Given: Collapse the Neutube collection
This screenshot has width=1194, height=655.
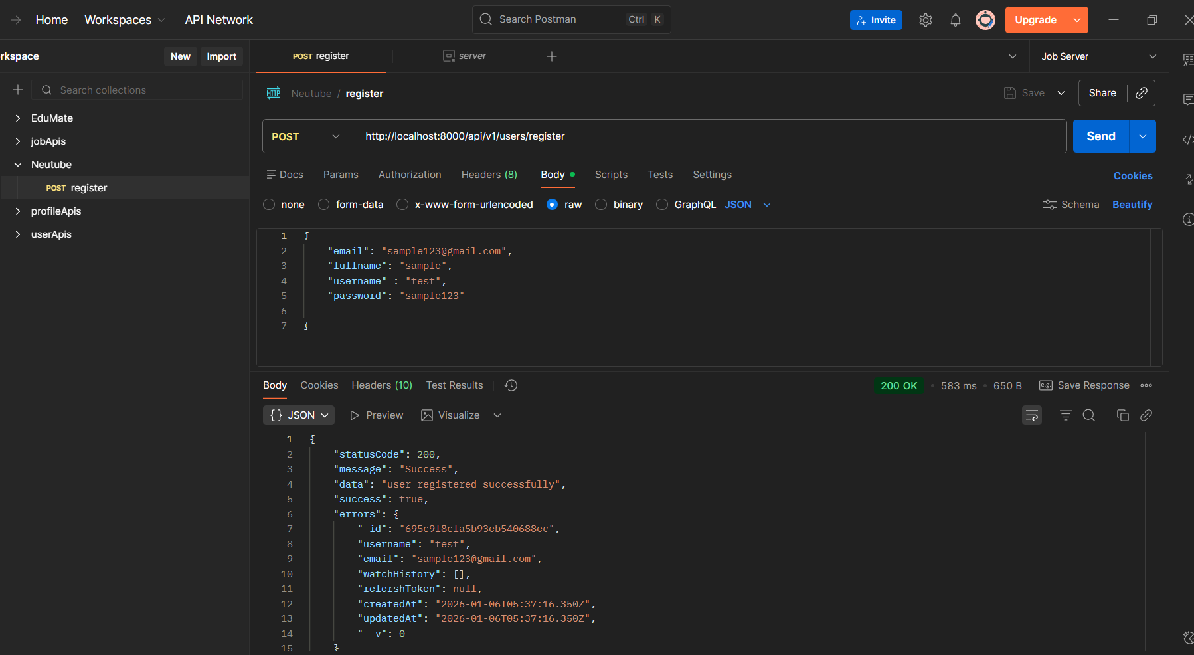Looking at the screenshot, I should [18, 165].
